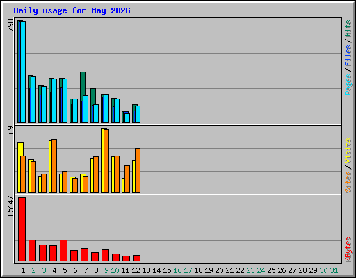Click day 18 on the x-axis
Viewport: 356px width, 278px height.
(x=198, y=270)
